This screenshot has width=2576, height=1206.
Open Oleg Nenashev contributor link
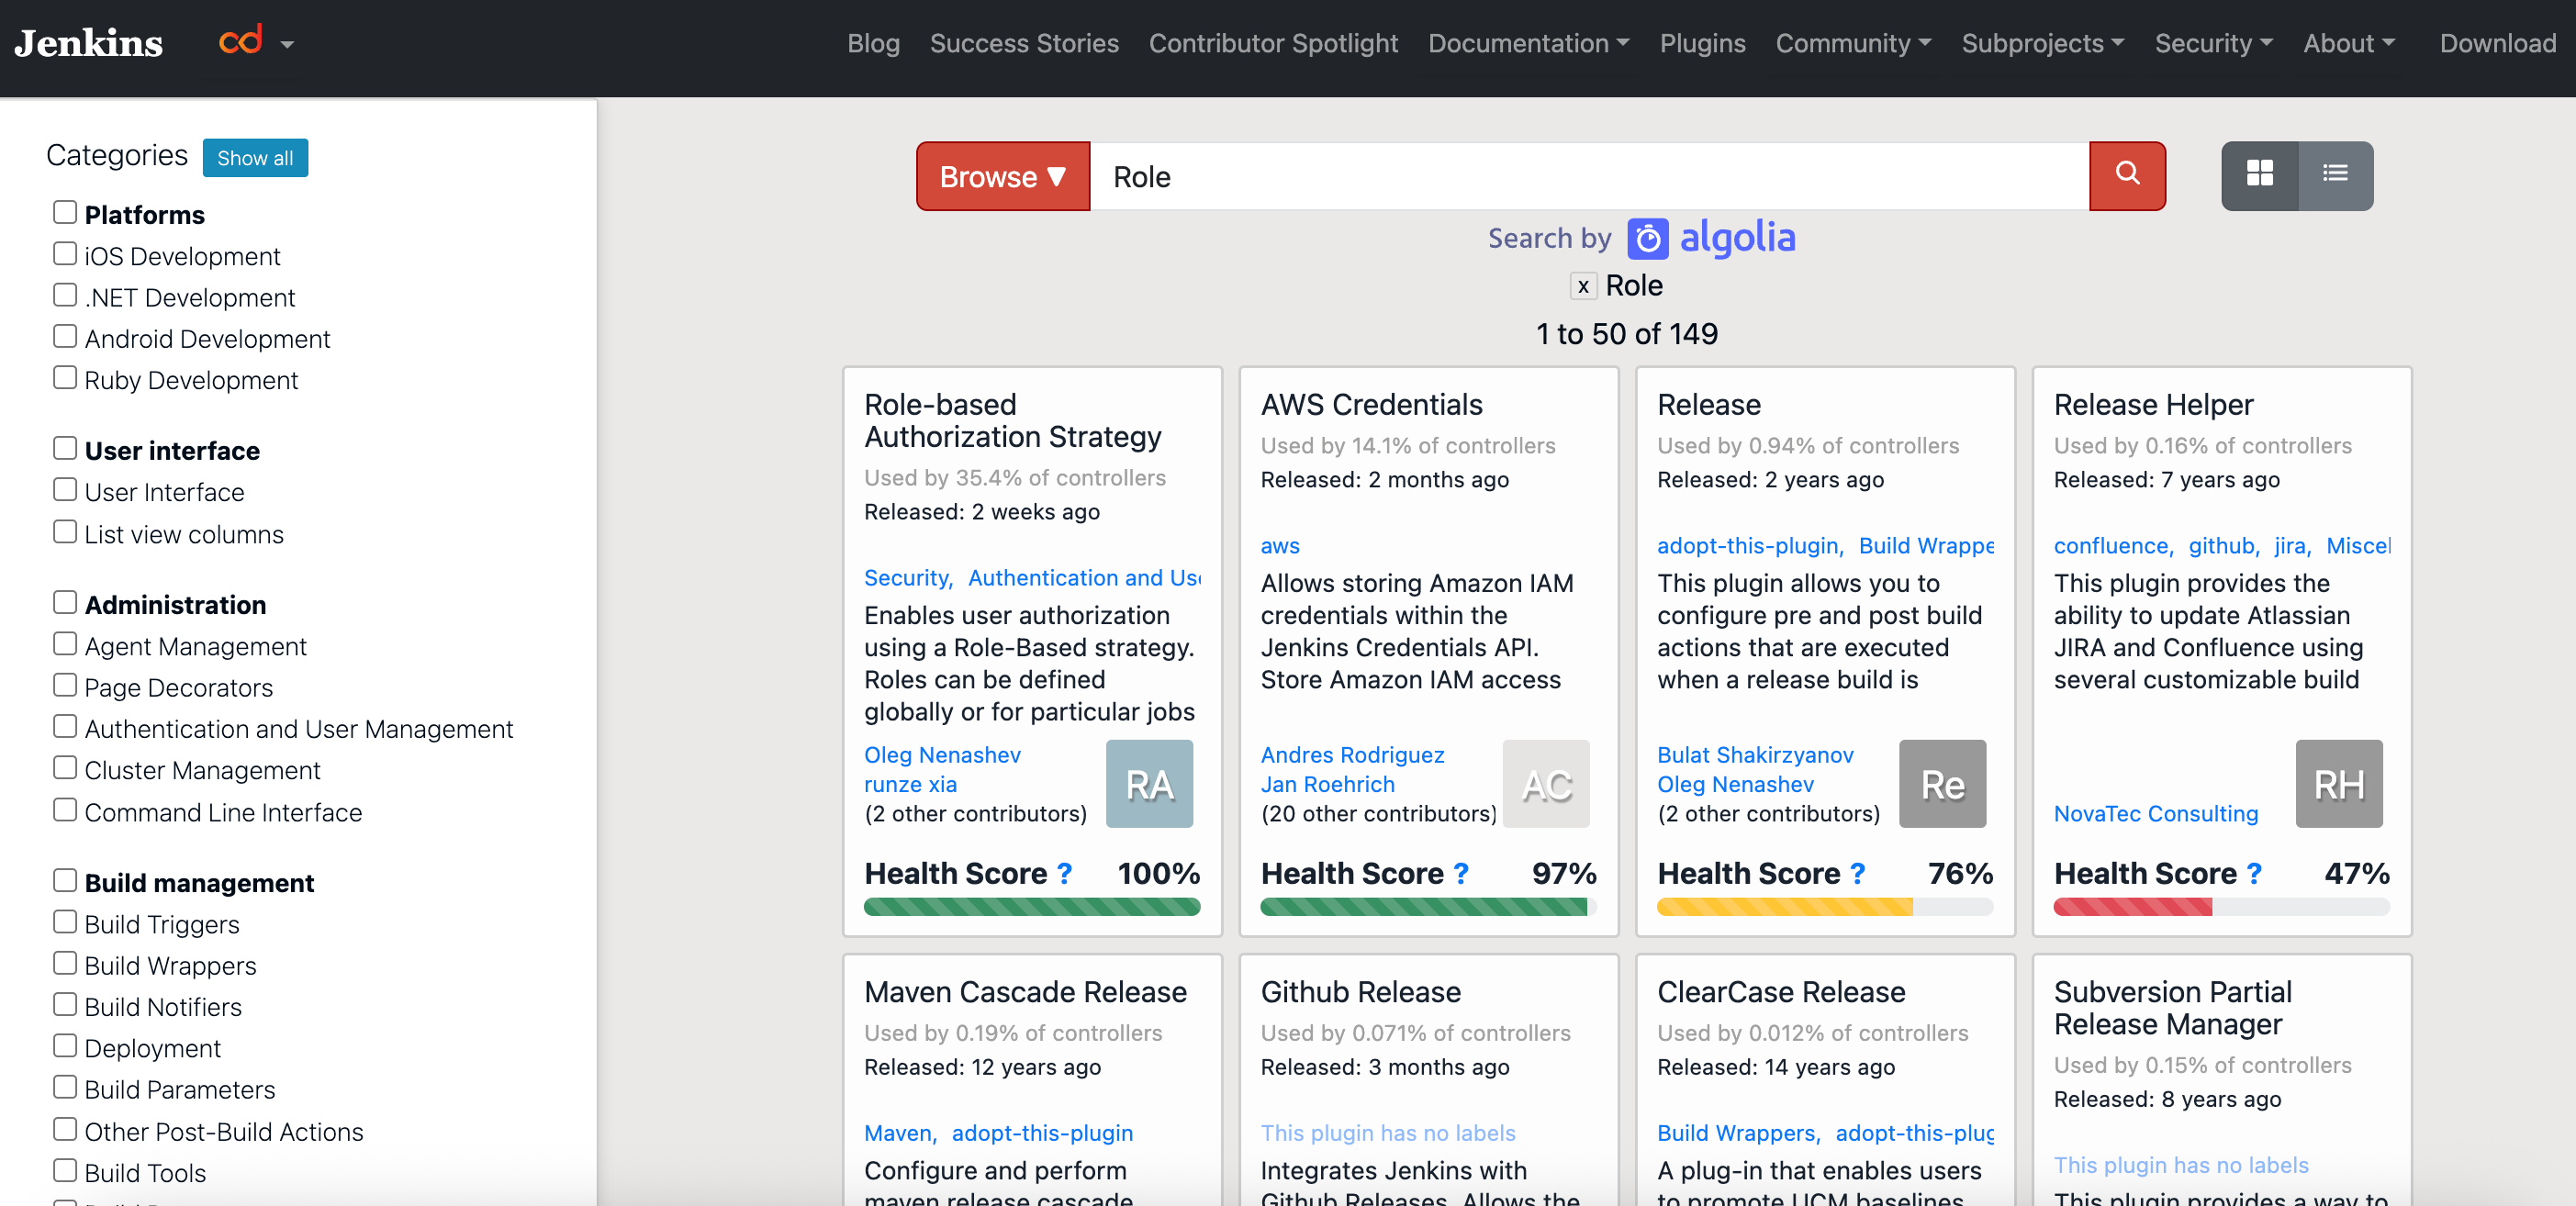[x=942, y=754]
